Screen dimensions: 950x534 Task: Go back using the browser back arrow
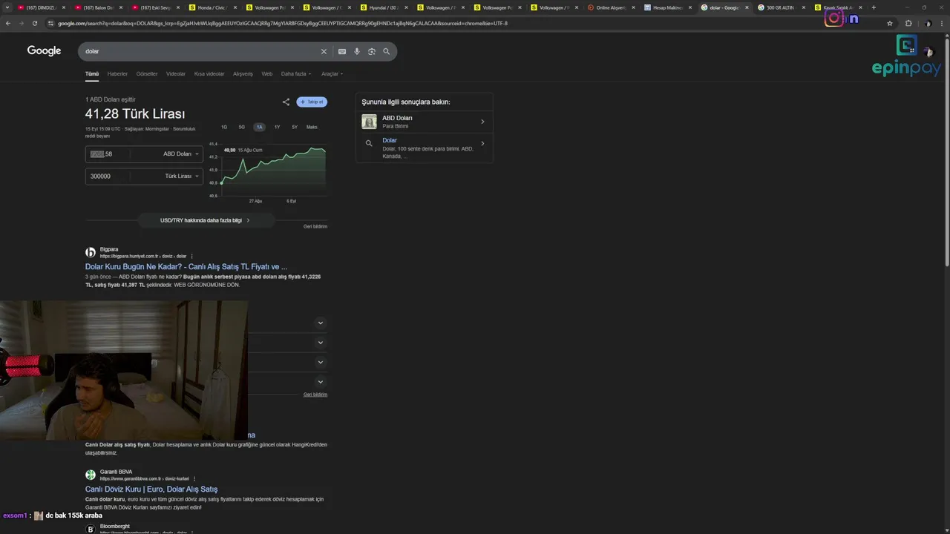[x=8, y=23]
